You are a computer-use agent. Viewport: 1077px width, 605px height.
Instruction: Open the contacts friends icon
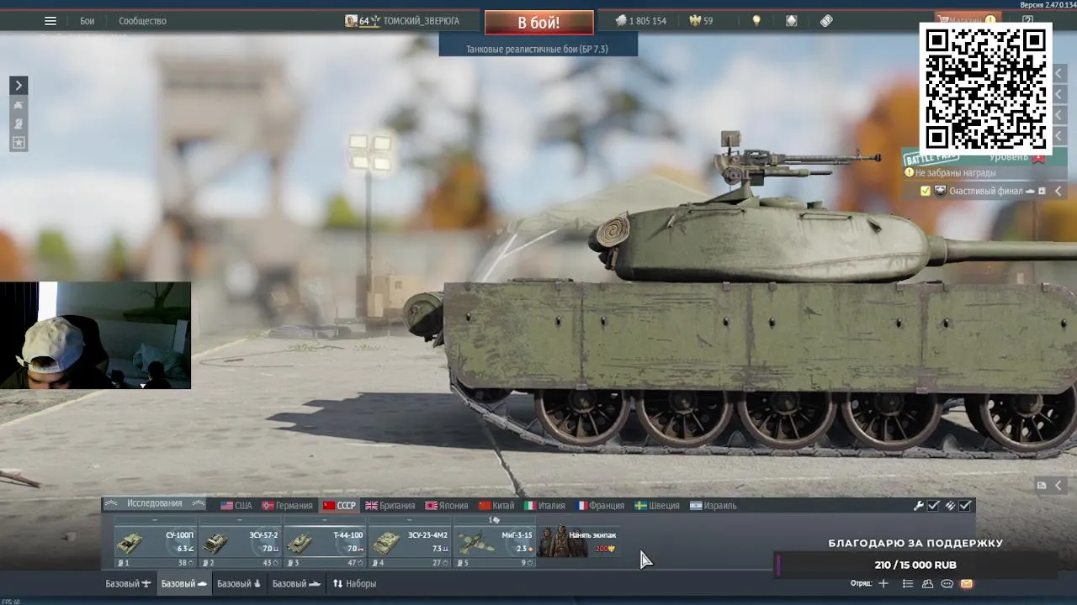coord(927,583)
